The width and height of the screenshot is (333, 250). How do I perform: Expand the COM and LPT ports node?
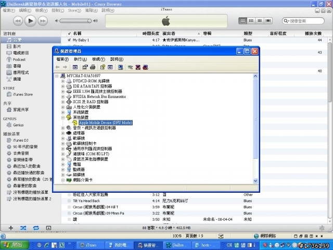(63, 154)
